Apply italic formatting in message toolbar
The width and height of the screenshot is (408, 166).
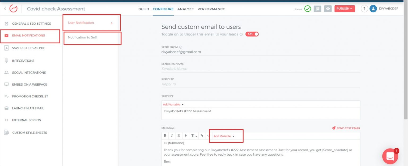point(172,136)
